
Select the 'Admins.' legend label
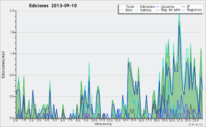tap(146, 10)
